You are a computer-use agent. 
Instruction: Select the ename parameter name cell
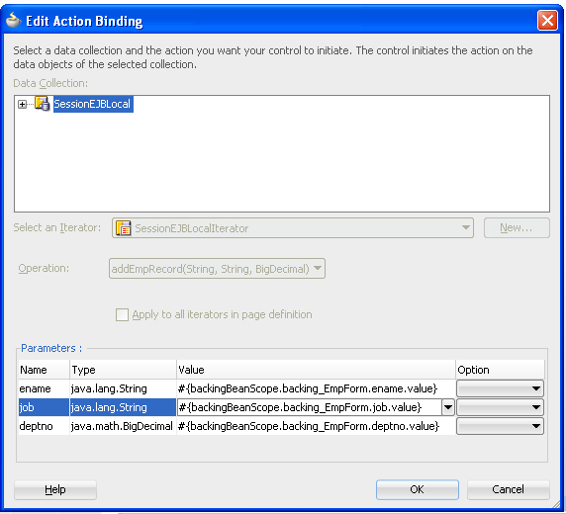(44, 388)
